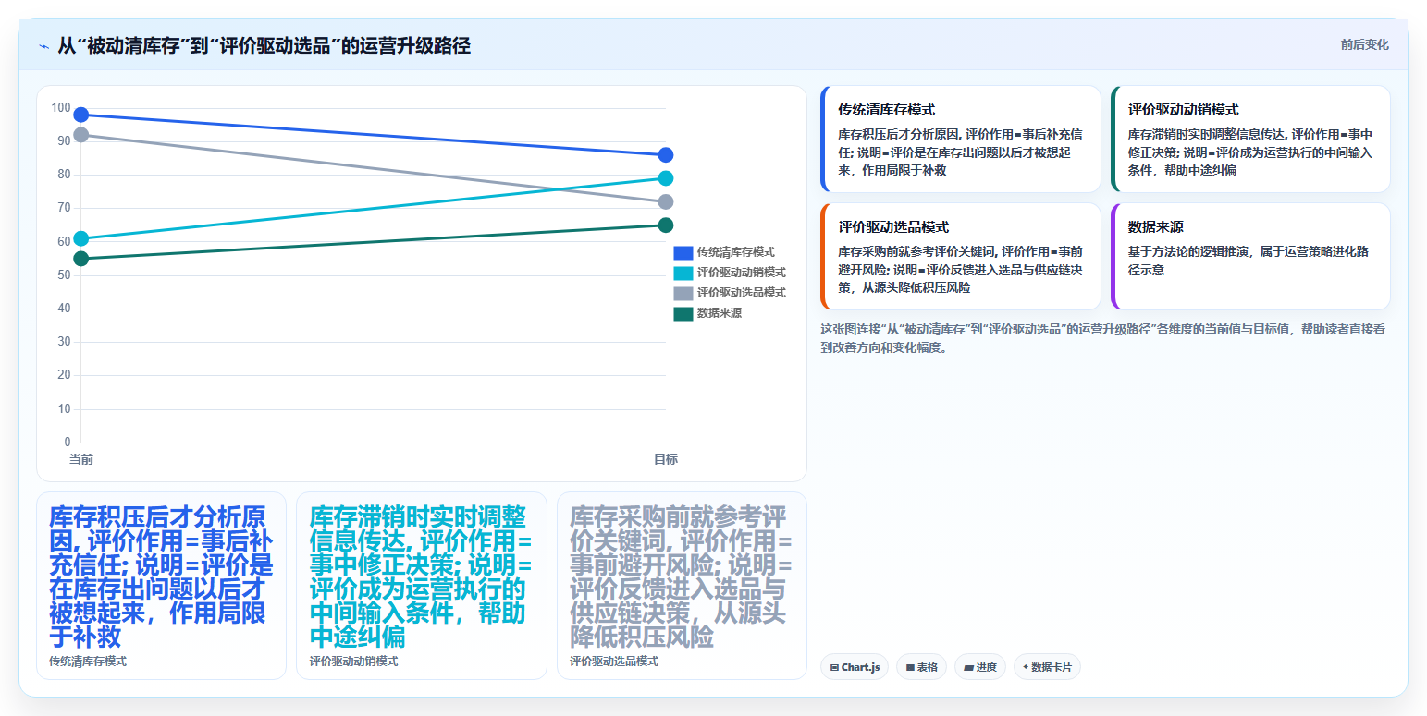Click caption 传统清库存模式 under blue summary

click(88, 661)
